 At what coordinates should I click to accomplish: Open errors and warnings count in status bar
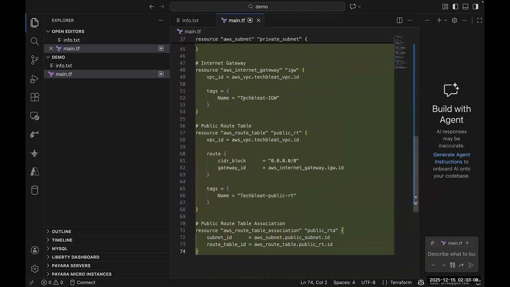(x=52, y=283)
